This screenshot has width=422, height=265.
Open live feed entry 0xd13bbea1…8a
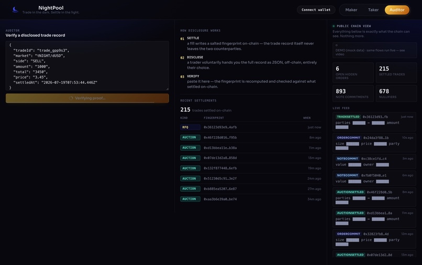point(374,217)
